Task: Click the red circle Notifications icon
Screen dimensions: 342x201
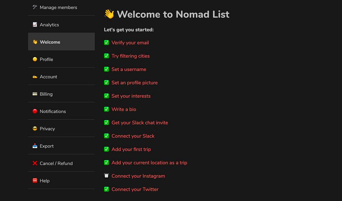Action: point(35,111)
